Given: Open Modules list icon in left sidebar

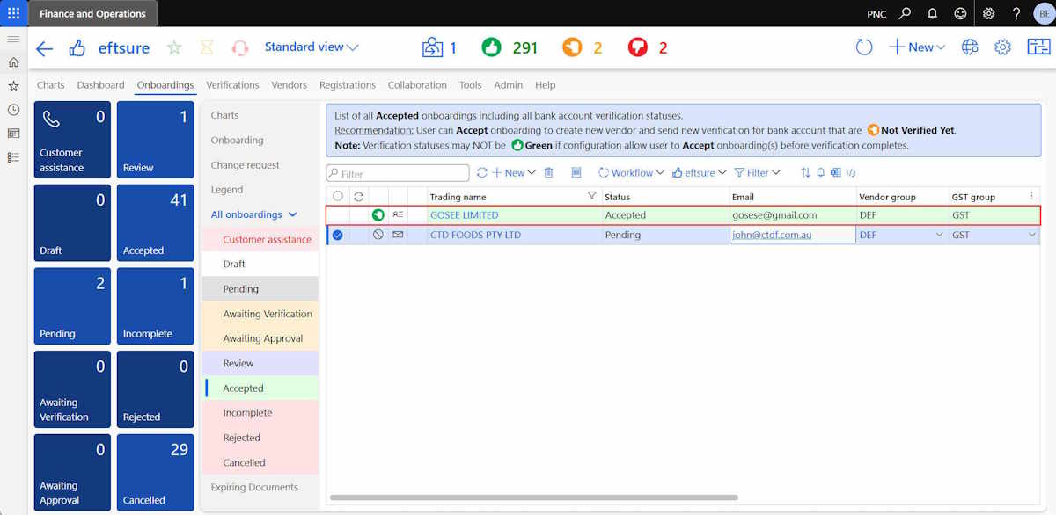Looking at the screenshot, I should coord(13,157).
